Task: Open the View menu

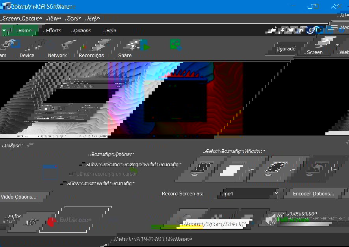Action: click(x=54, y=19)
